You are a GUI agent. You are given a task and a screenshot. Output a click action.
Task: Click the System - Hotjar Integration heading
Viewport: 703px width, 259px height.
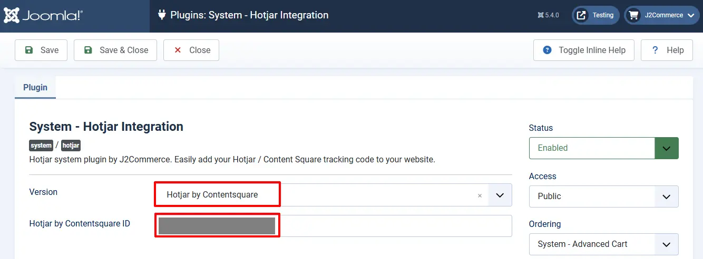coord(106,127)
